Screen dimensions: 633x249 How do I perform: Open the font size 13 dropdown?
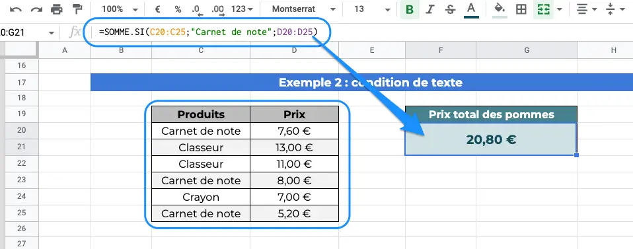click(x=372, y=9)
